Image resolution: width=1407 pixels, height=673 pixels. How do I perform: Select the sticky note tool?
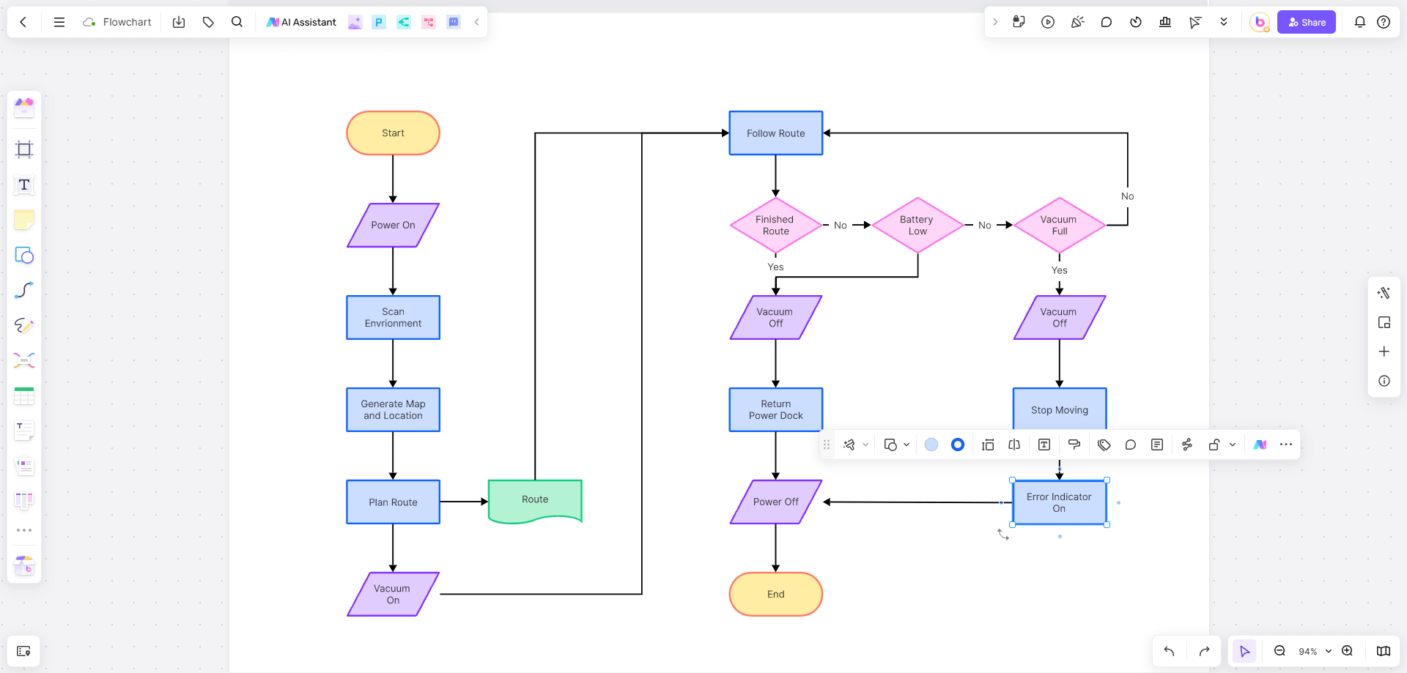point(24,220)
